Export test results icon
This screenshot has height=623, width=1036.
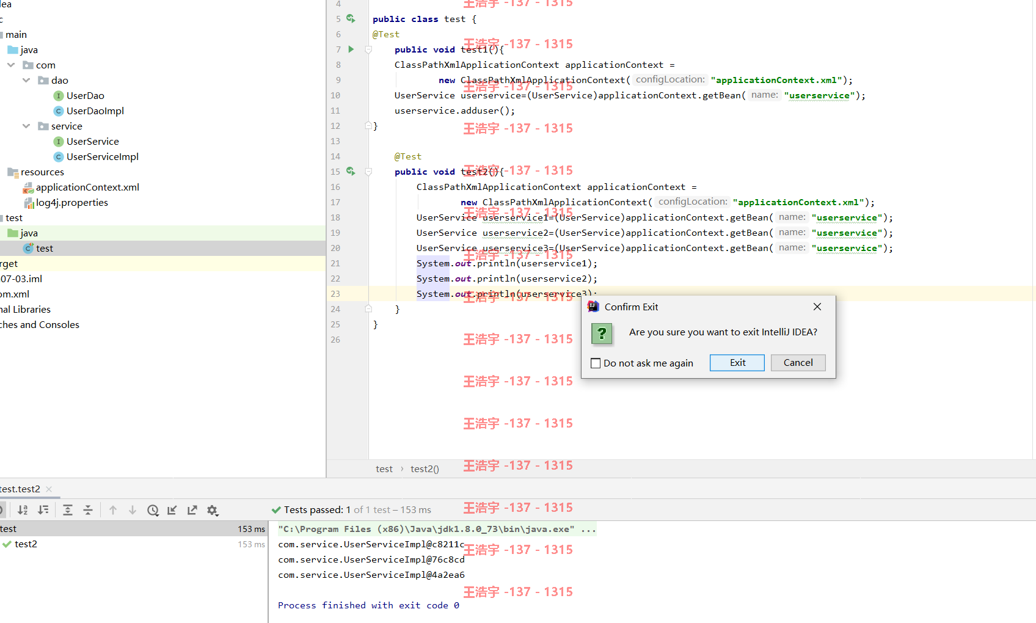(192, 510)
